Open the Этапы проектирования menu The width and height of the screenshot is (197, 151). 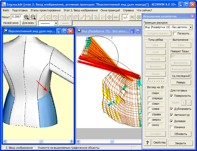45,10
